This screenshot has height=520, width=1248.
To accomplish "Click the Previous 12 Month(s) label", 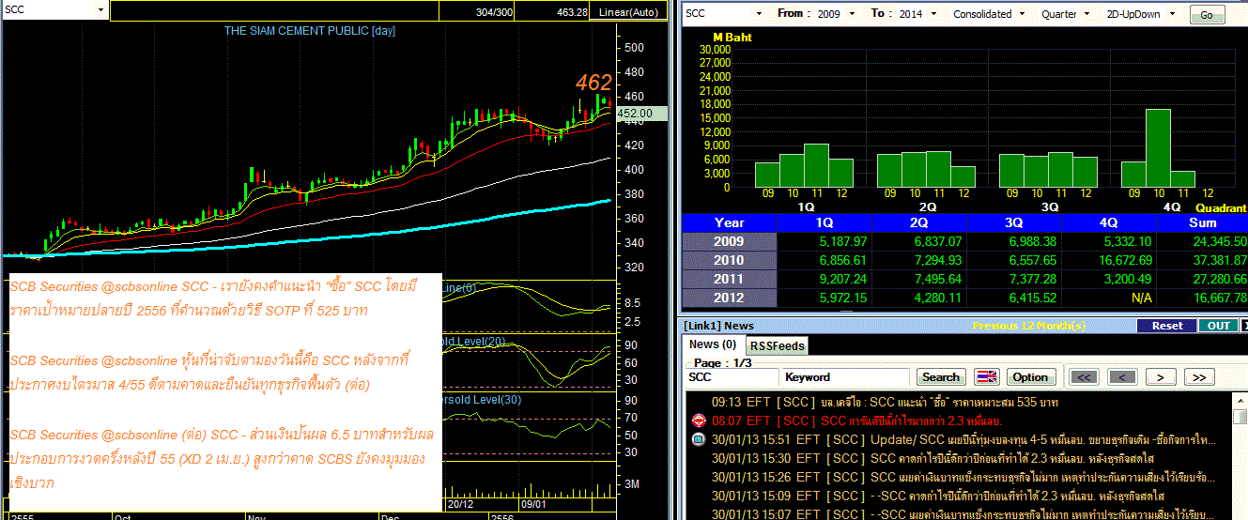I will [1028, 326].
